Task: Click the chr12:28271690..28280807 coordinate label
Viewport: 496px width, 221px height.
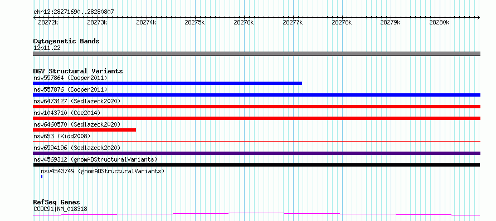Action: click(x=74, y=12)
